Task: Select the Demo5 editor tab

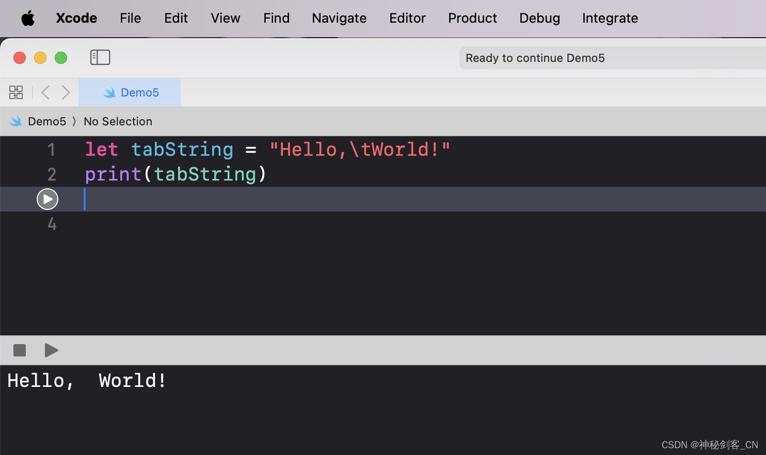Action: (130, 92)
